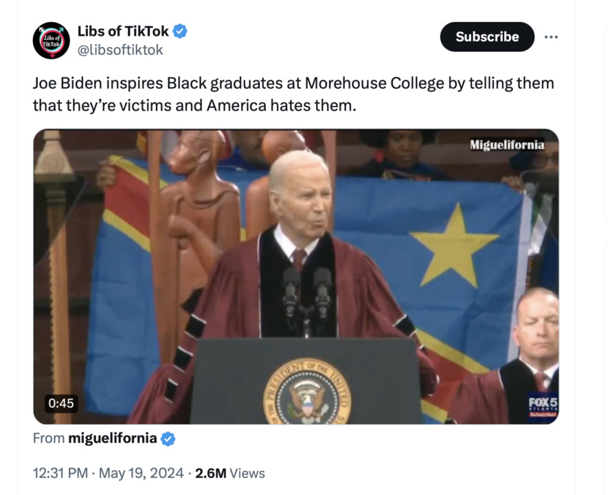Click the "Views" label beside 2.6M
The height and width of the screenshot is (495, 608).
point(247,473)
